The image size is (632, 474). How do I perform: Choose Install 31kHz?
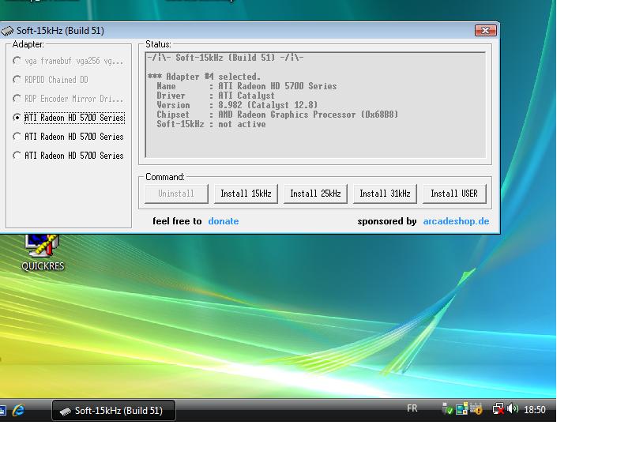click(385, 194)
